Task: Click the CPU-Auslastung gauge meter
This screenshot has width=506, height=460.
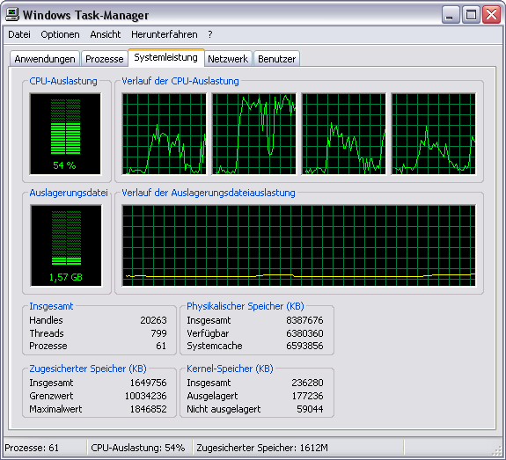Action: coord(65,134)
